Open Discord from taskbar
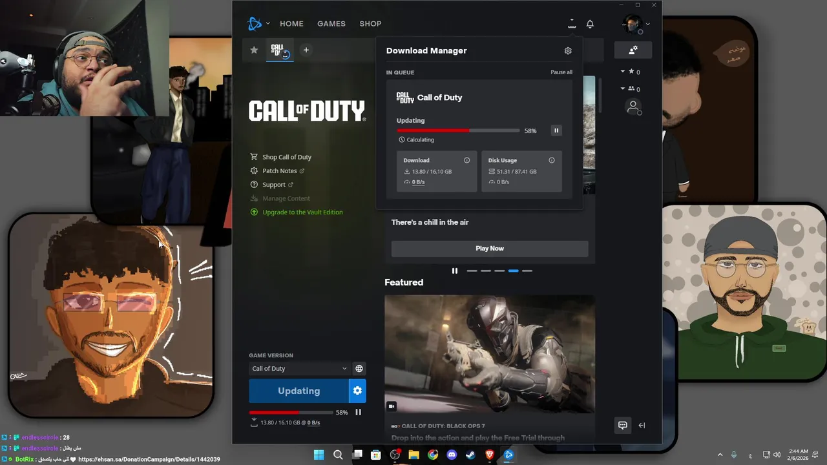827x465 pixels. point(452,455)
